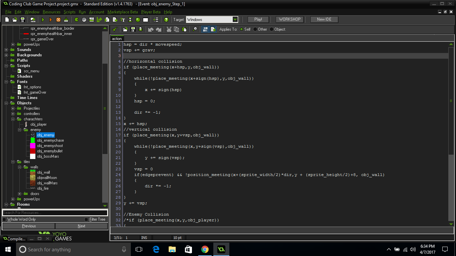The image size is (456, 256).
Task: Clean the asset cache with the broom icon
Action: (x=66, y=19)
